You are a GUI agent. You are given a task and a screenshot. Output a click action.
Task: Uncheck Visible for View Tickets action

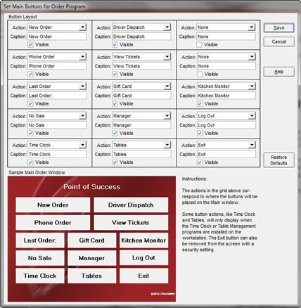(115, 74)
